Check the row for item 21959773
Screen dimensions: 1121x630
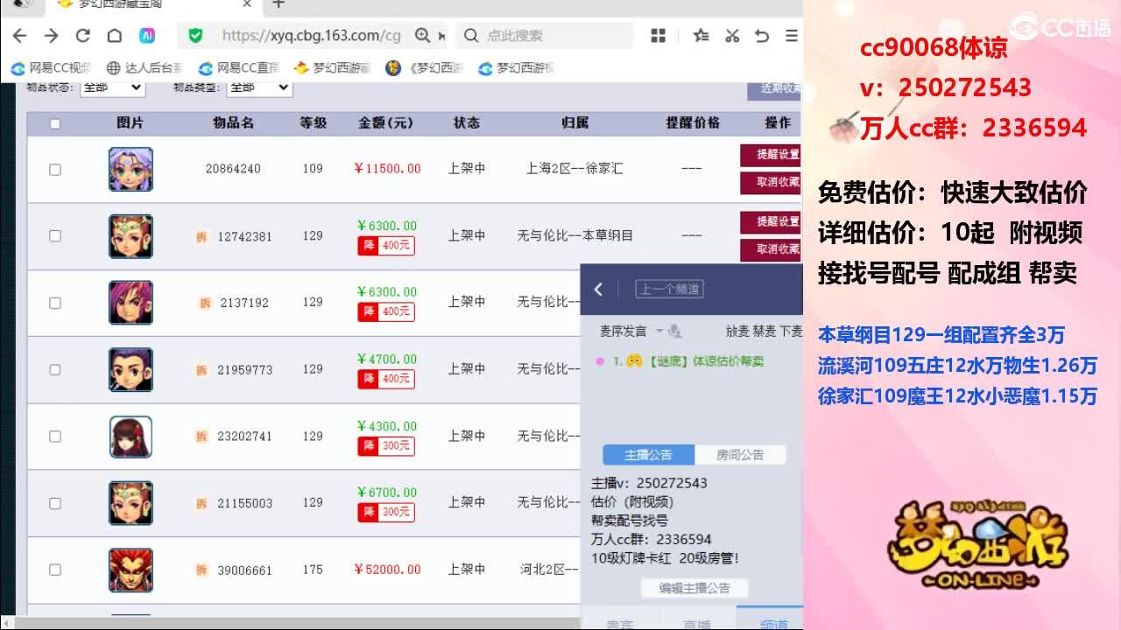coord(55,369)
